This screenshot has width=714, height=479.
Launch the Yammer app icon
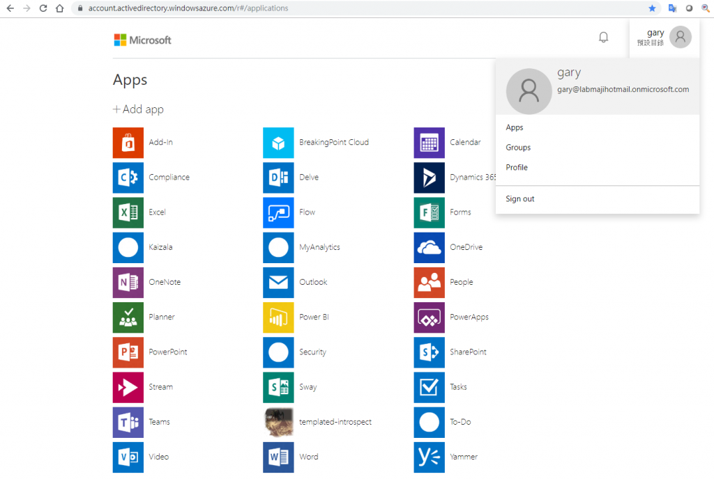pyautogui.click(x=429, y=457)
